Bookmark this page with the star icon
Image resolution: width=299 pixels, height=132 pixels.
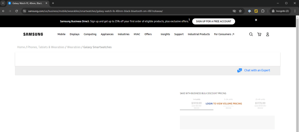click(240, 11)
